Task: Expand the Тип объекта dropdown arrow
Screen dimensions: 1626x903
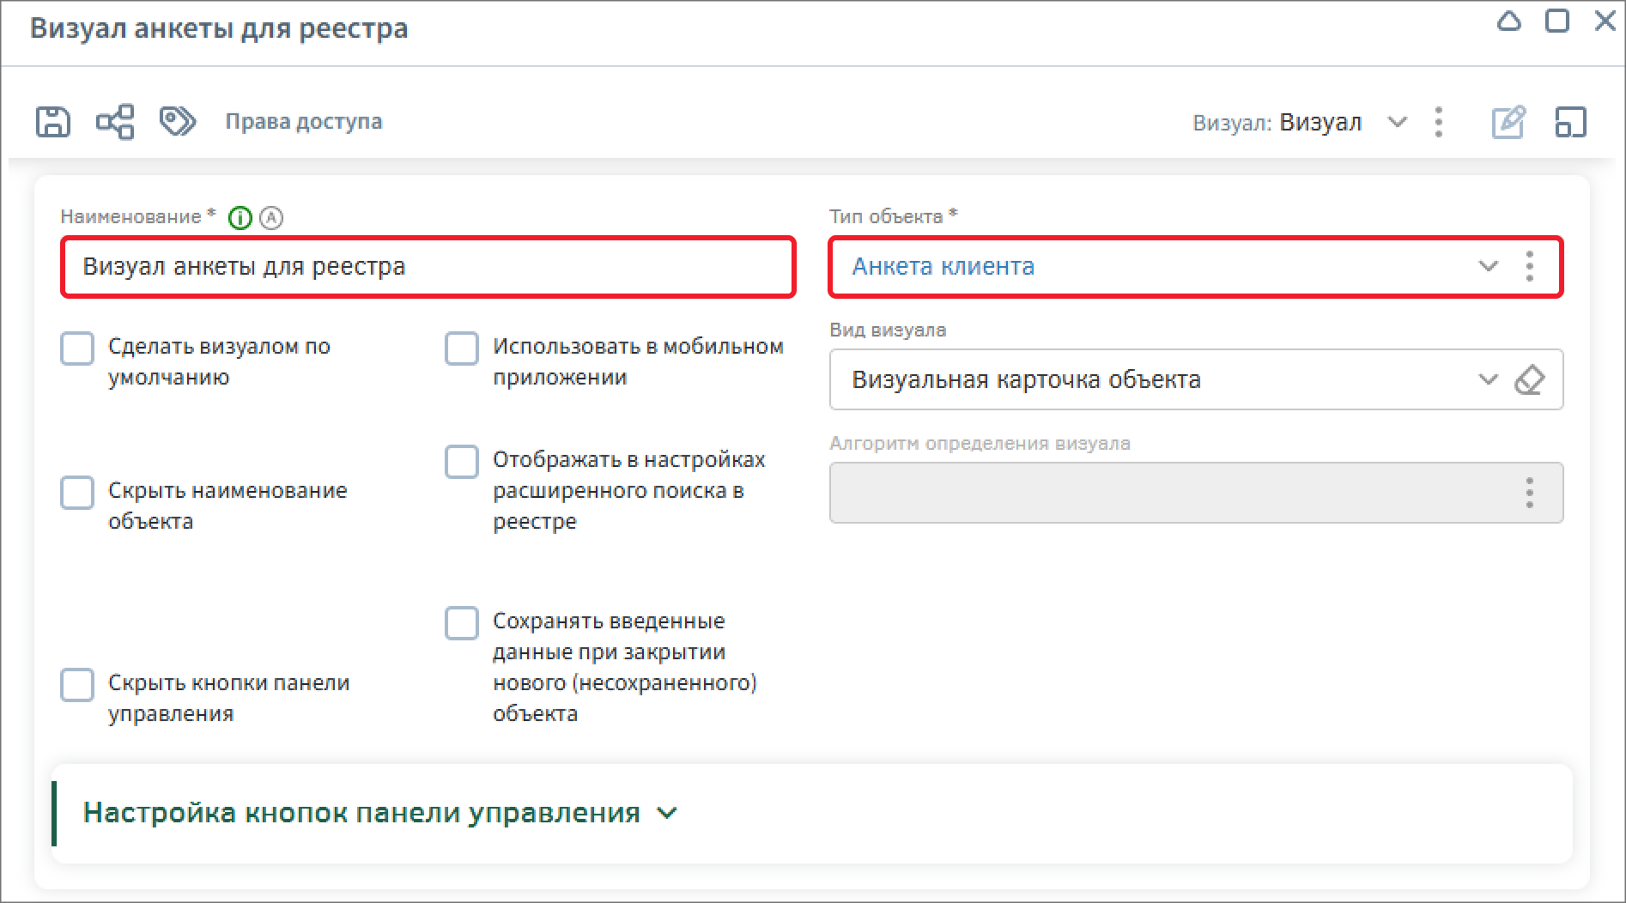Action: coord(1488,267)
